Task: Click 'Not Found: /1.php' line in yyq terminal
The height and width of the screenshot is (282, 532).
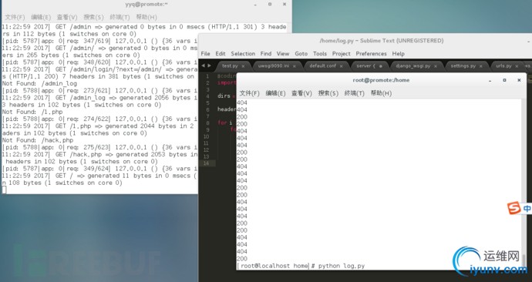Action: click(x=32, y=112)
